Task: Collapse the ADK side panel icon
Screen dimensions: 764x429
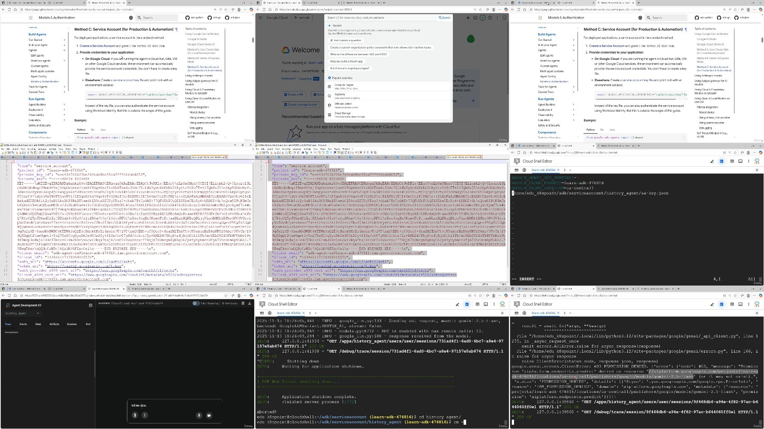Action: click(x=90, y=305)
